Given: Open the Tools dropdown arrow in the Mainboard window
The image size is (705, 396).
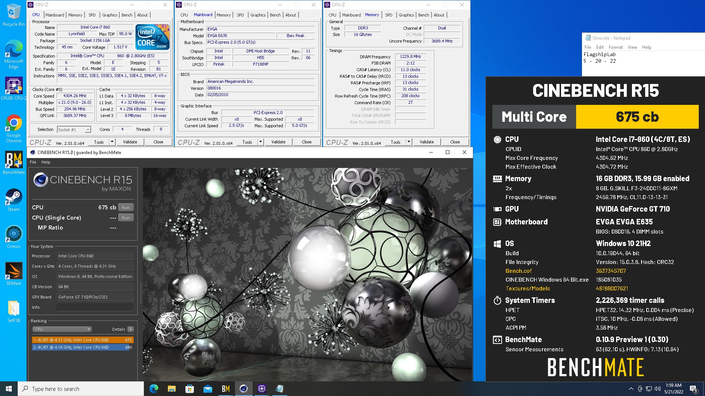Looking at the screenshot, I should 261,142.
